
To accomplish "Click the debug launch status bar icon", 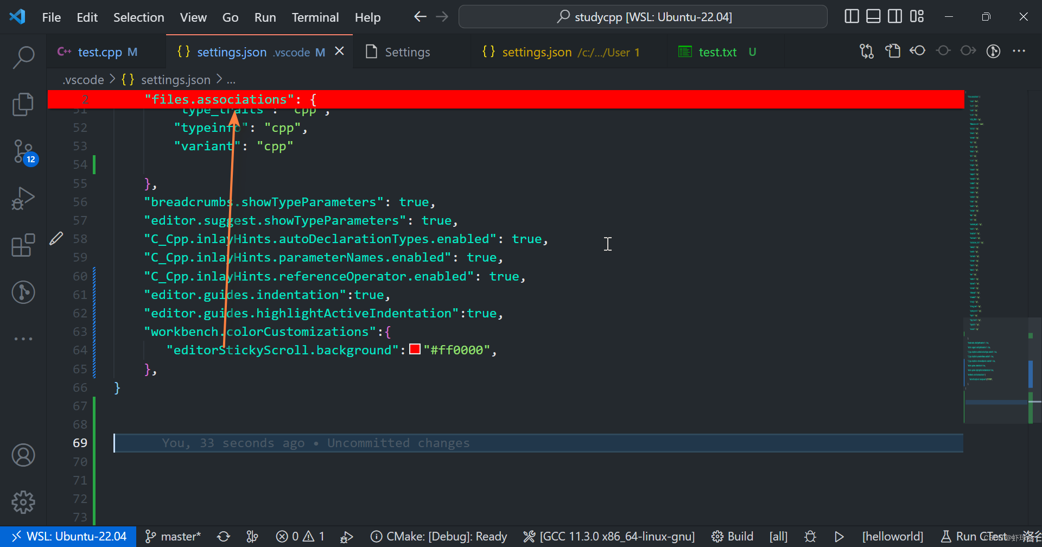I will (346, 537).
